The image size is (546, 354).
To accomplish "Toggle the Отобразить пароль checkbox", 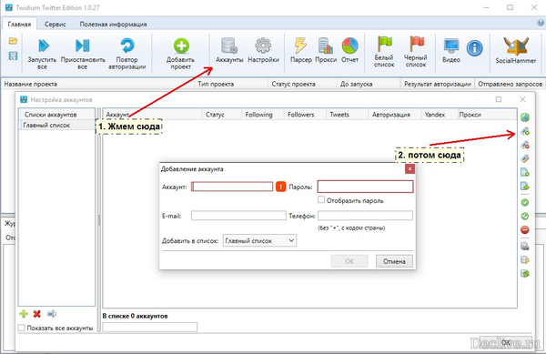I will pyautogui.click(x=321, y=200).
